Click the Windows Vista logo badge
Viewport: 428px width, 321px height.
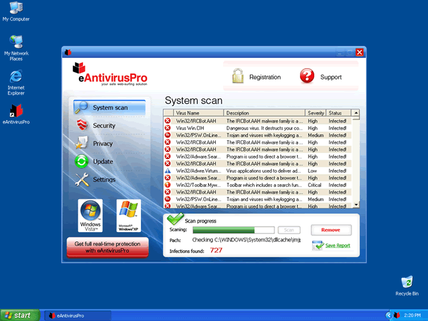pos(91,215)
